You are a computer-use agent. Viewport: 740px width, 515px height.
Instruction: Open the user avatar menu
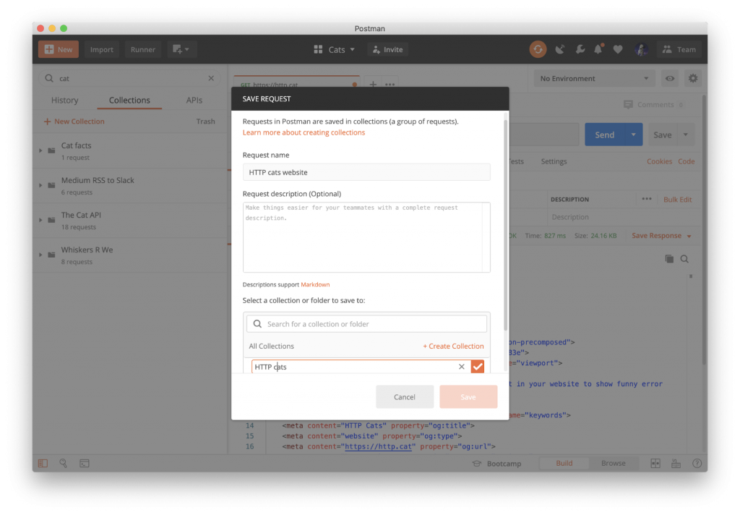641,49
